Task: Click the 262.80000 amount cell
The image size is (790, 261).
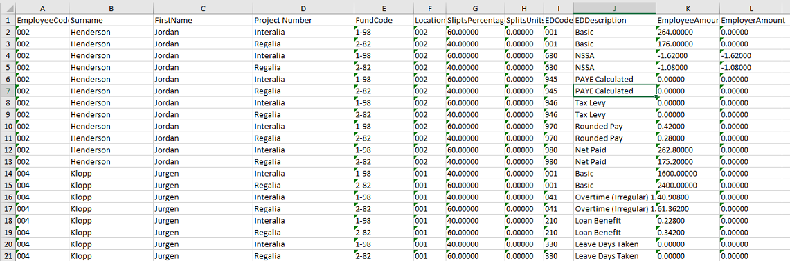Action: tap(688, 150)
